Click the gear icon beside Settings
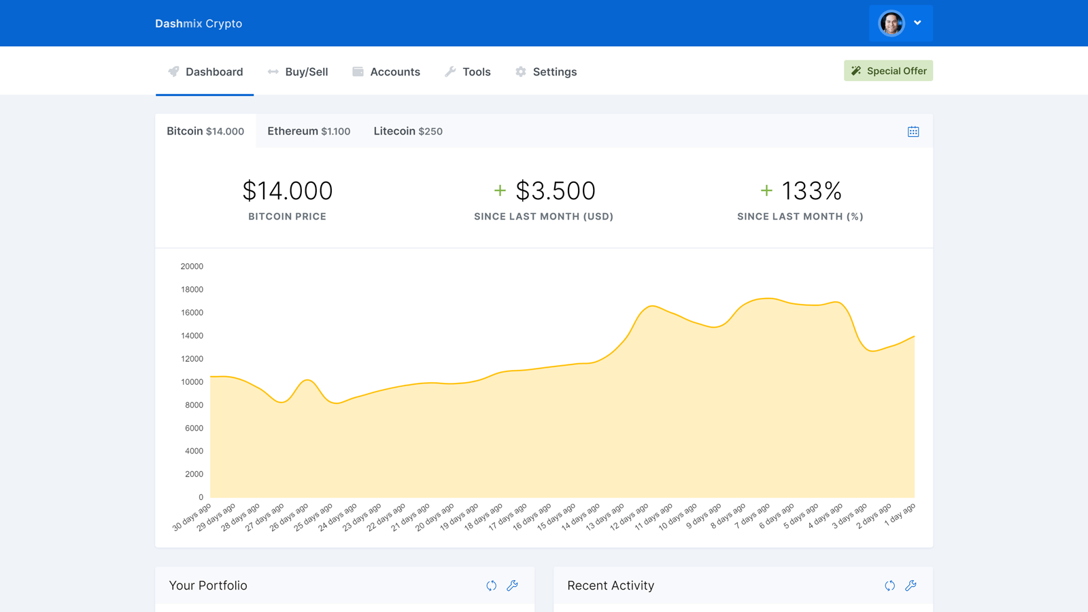Viewport: 1088px width, 612px height. coord(520,71)
